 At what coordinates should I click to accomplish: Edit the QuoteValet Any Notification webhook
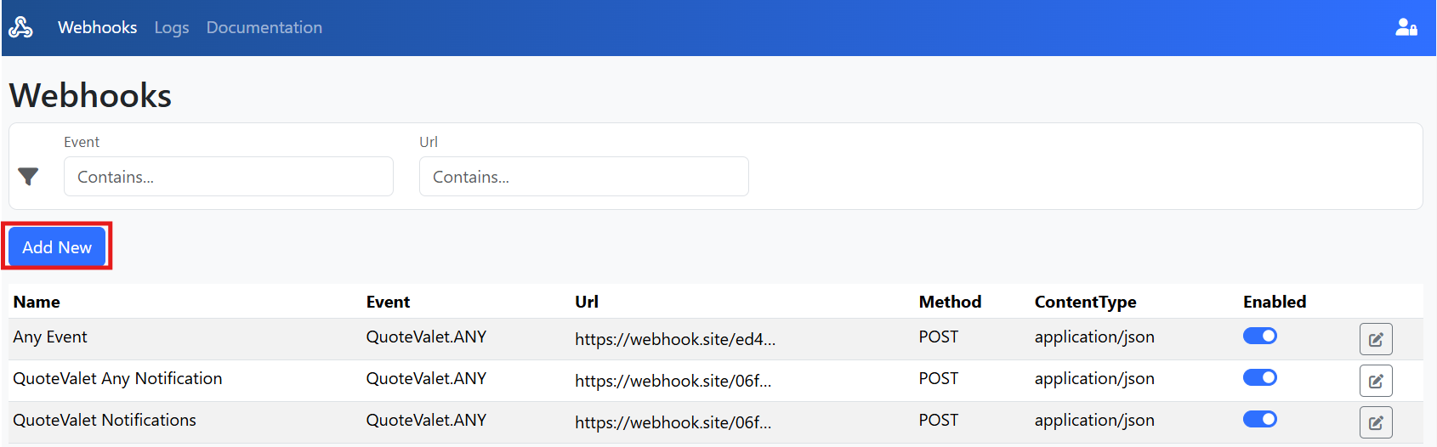click(x=1375, y=382)
